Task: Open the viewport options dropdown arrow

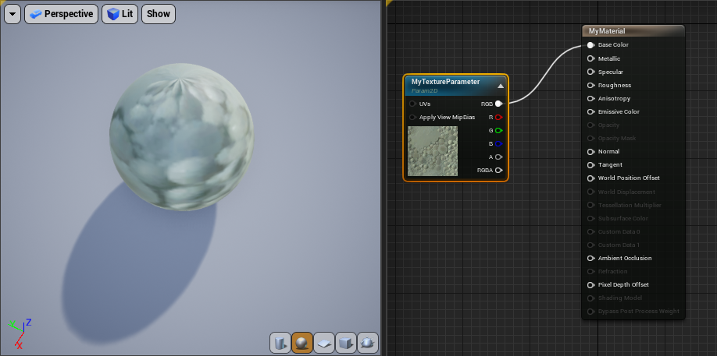Action: point(12,14)
